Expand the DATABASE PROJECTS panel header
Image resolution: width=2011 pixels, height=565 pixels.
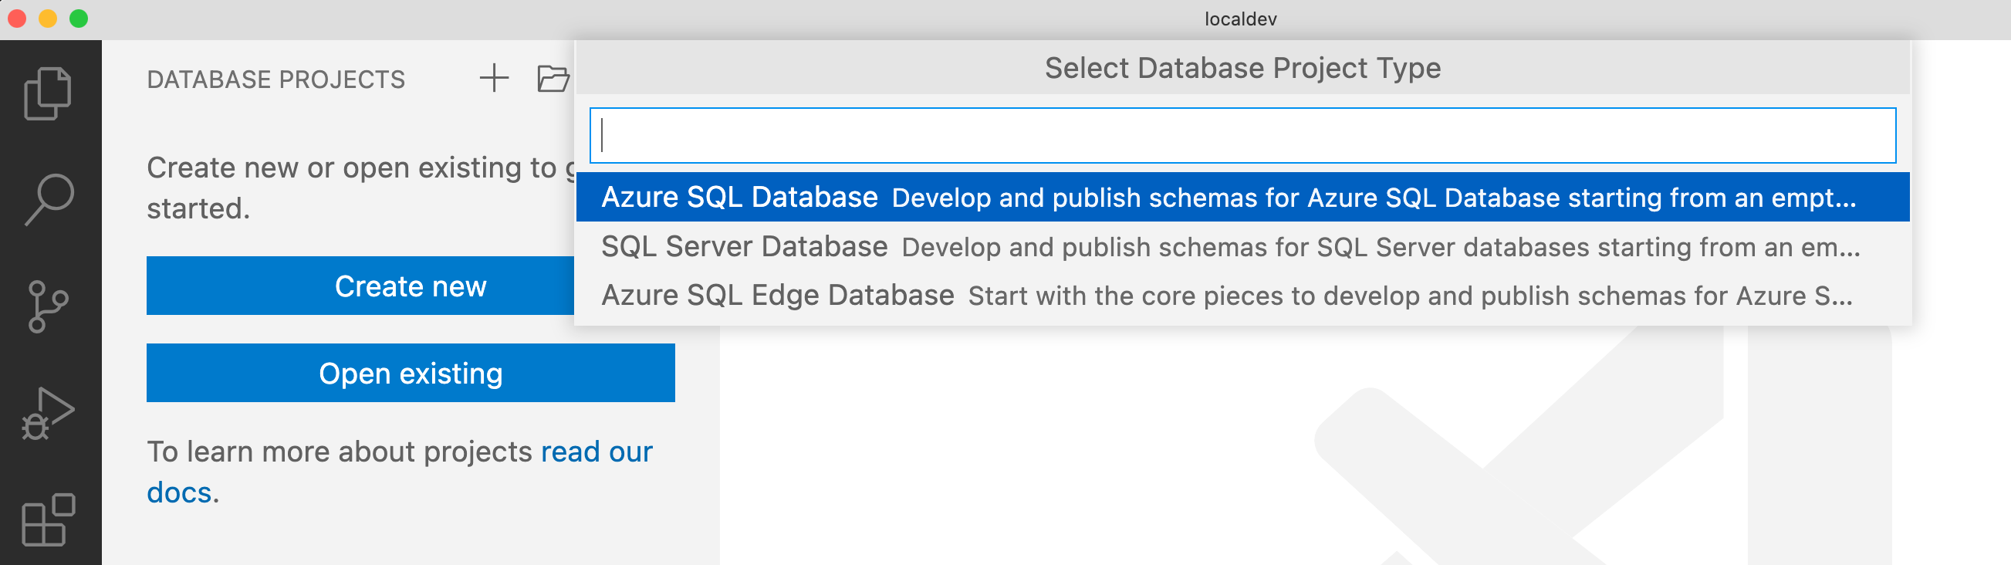pos(275,78)
